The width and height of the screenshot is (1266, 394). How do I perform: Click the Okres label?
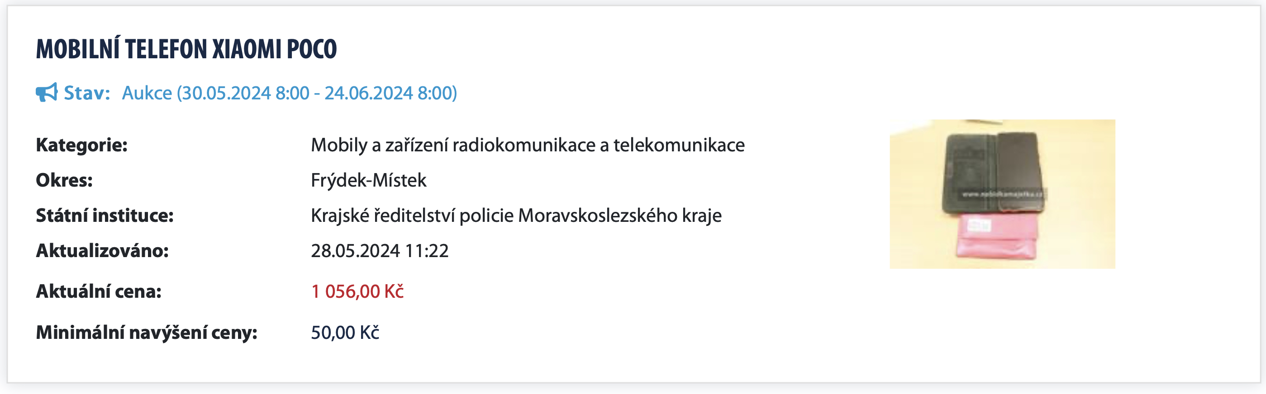[x=64, y=180]
